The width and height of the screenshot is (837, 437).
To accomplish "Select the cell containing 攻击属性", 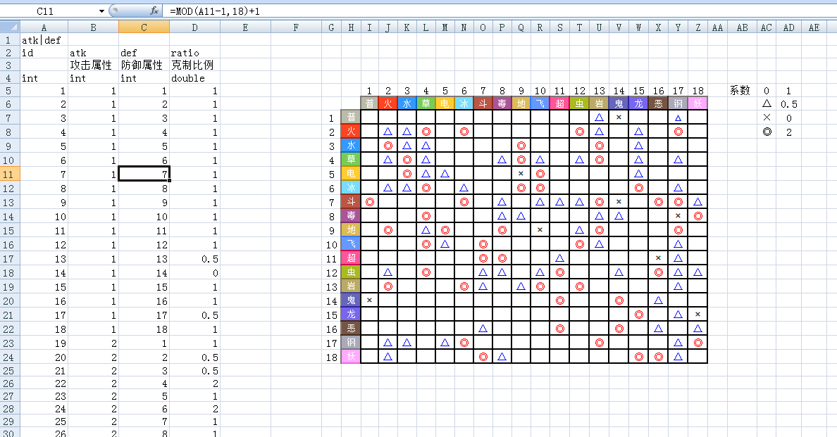I will click(x=91, y=65).
